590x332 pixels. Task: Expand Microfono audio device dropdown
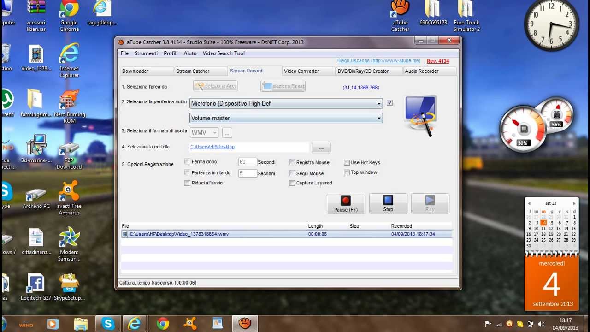pyautogui.click(x=379, y=104)
